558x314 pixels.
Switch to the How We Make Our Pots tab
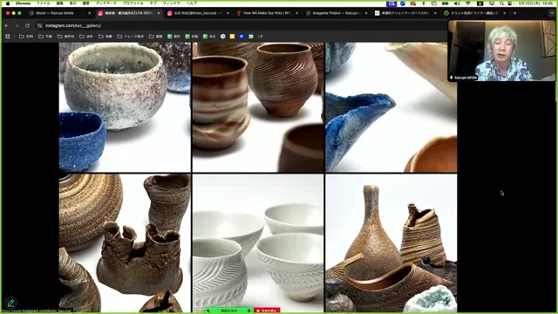268,13
